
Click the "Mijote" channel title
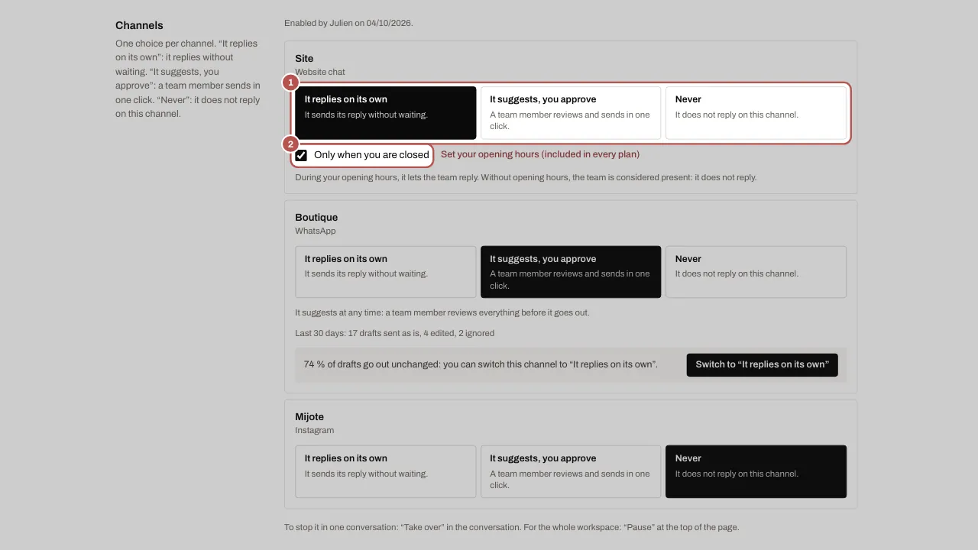pyautogui.click(x=309, y=416)
